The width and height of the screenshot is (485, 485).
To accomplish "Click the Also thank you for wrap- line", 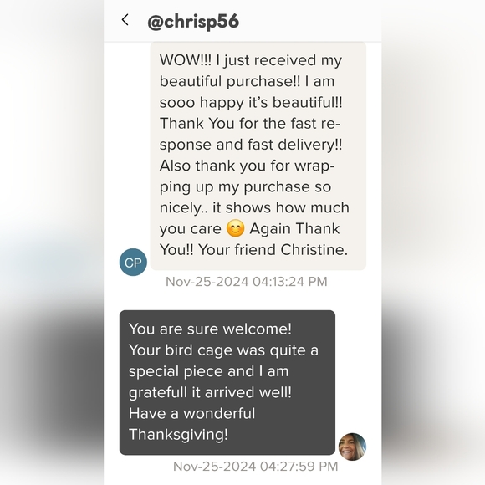I will pyautogui.click(x=248, y=166).
